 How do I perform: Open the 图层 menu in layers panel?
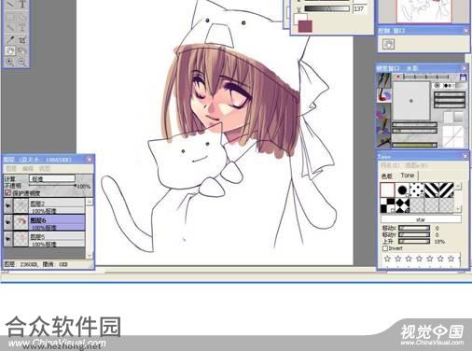click(11, 168)
